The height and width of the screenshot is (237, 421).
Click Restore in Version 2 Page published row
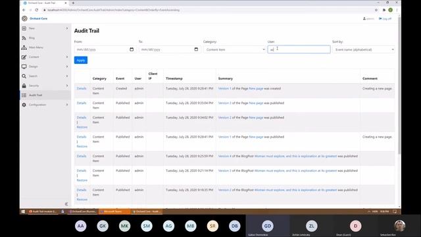[82, 127]
